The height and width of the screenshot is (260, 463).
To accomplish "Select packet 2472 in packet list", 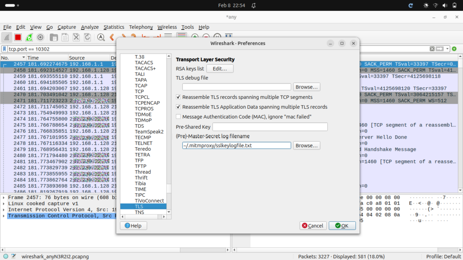I will 58,107.
